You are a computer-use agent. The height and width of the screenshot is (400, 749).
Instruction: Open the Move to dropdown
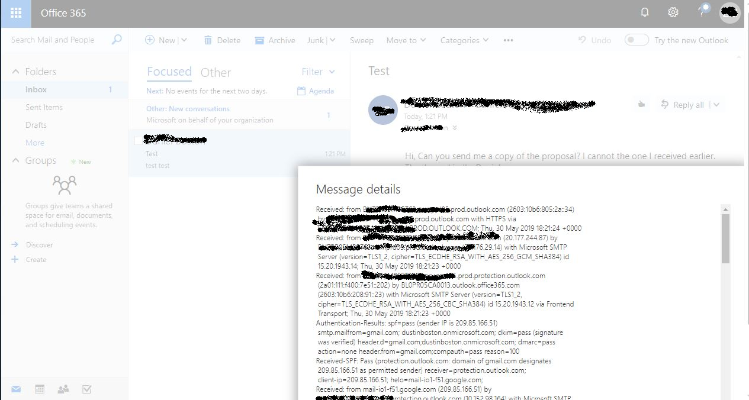tap(406, 40)
